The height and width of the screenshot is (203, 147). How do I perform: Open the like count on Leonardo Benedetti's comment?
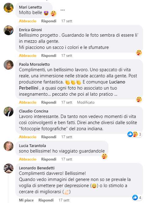point(137,197)
